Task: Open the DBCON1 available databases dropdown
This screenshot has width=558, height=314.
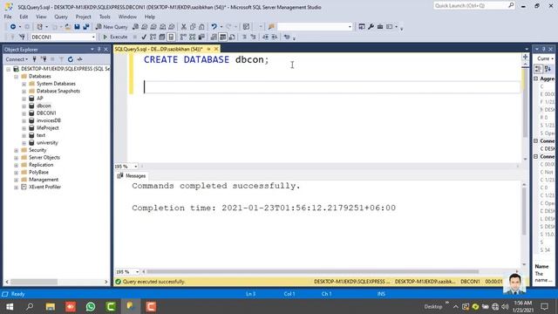Action: [x=93, y=37]
